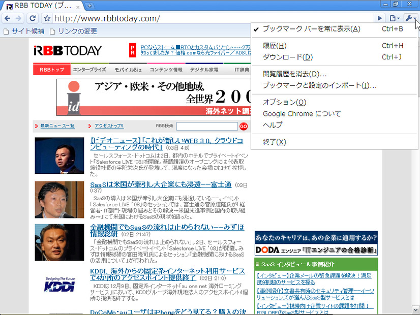Click the Go arrow beside the address bar
Image resolution: width=420 pixels, height=315 pixels.
[379, 18]
